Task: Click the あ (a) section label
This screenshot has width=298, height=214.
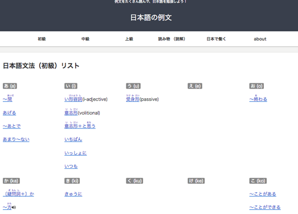Action: [10, 86]
